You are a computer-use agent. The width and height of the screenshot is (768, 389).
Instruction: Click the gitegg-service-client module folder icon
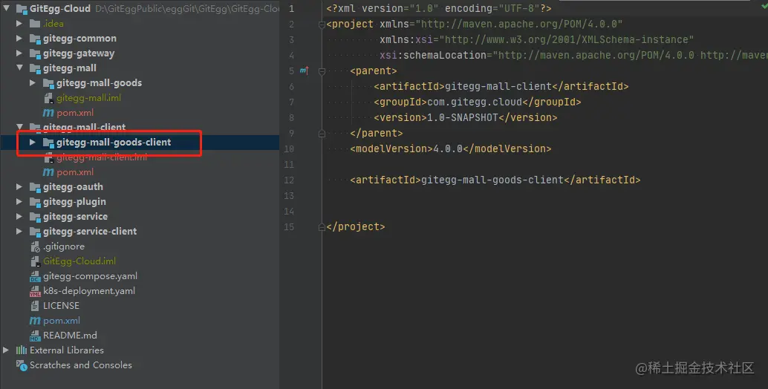[x=35, y=232]
